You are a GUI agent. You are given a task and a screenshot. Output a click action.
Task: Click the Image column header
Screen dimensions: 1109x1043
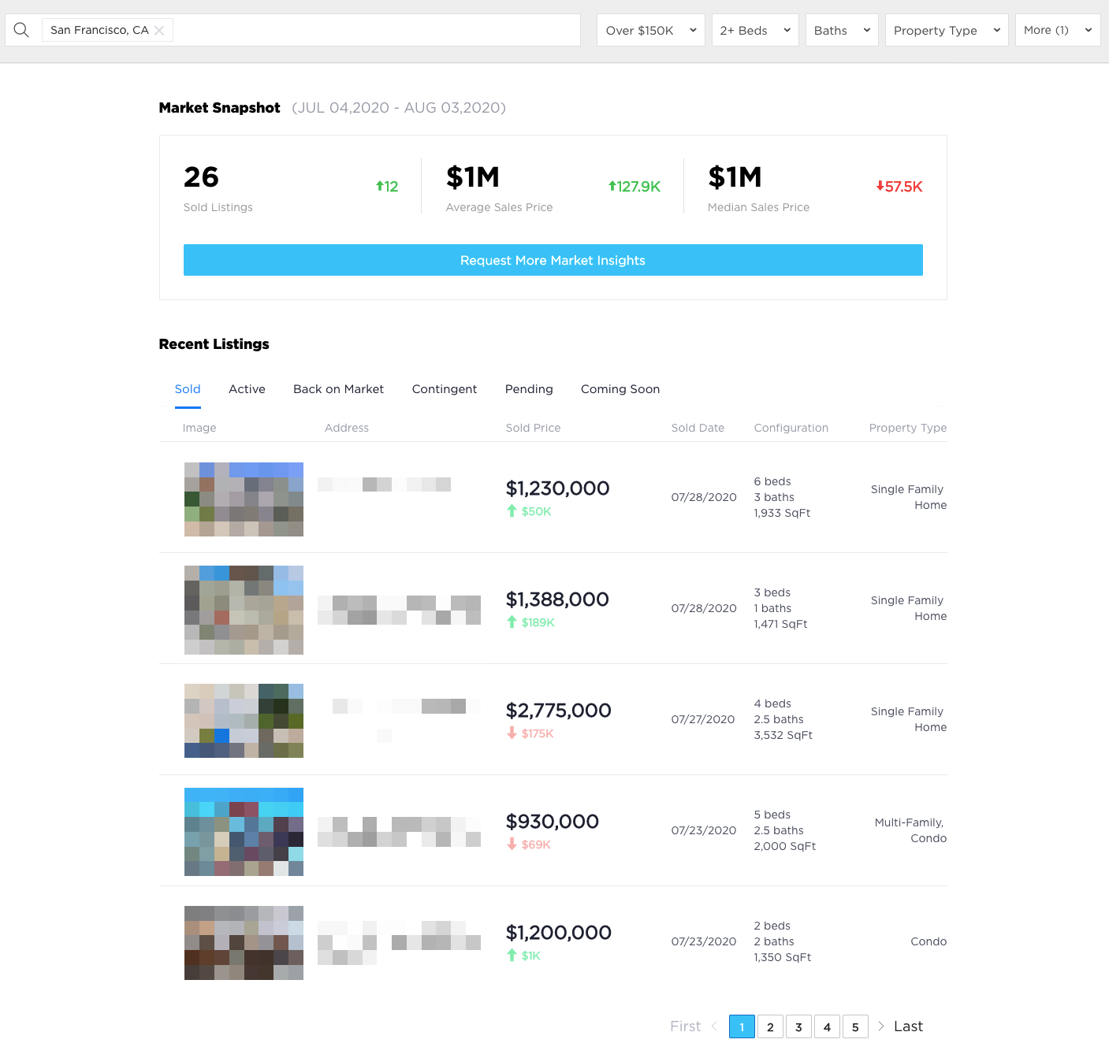(x=199, y=428)
